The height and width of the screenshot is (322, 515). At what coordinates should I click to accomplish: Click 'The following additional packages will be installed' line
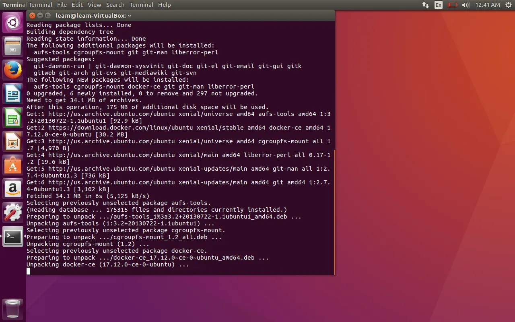[121, 45]
